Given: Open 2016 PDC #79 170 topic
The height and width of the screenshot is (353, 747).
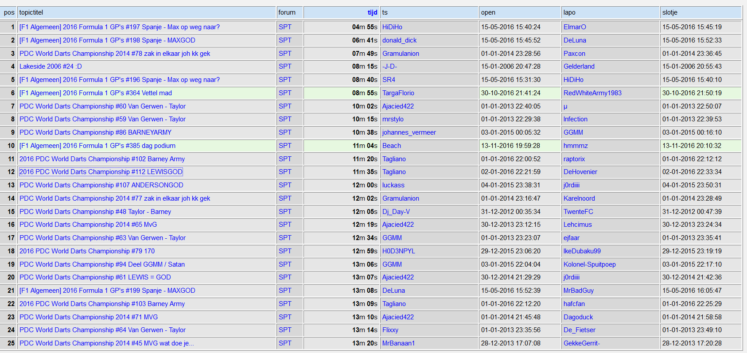Looking at the screenshot, I should [x=87, y=251].
